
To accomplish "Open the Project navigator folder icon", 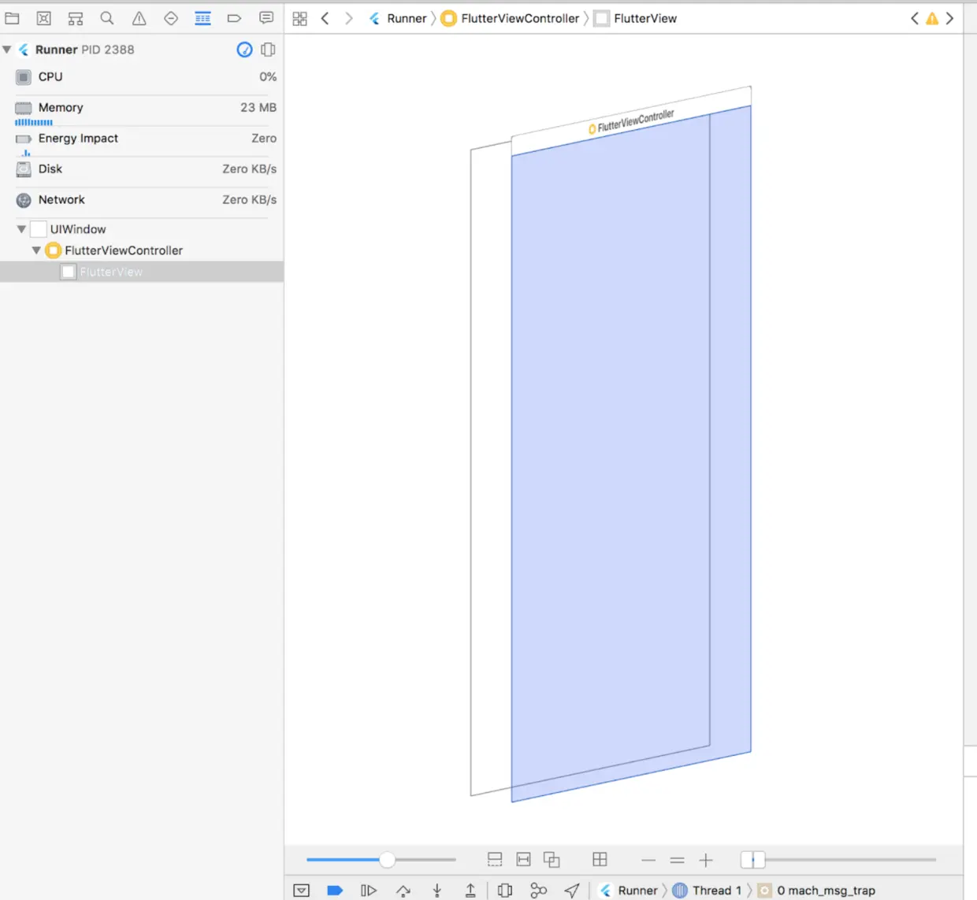I will (x=13, y=18).
